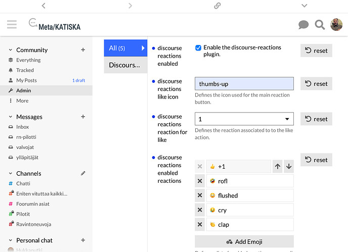Toggle the hamburger sidebar menu
The height and width of the screenshot is (252, 348).
pos(12,24)
